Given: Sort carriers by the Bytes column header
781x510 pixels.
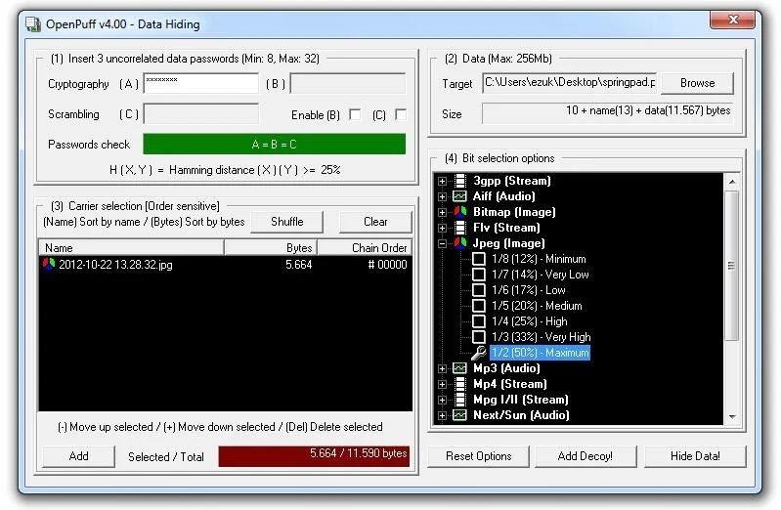Looking at the screenshot, I should (271, 247).
